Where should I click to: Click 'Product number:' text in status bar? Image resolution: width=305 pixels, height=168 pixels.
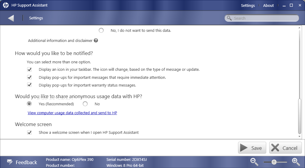coord(60,166)
